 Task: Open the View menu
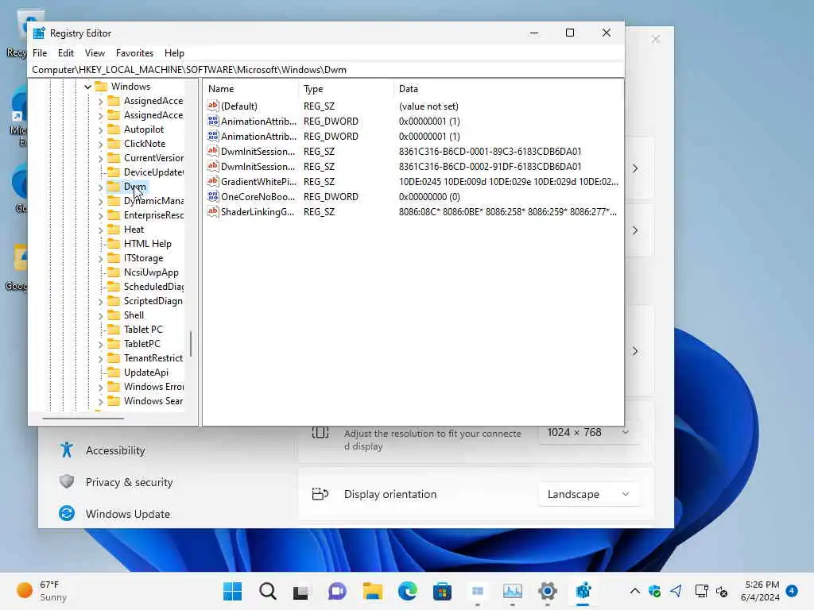95,53
